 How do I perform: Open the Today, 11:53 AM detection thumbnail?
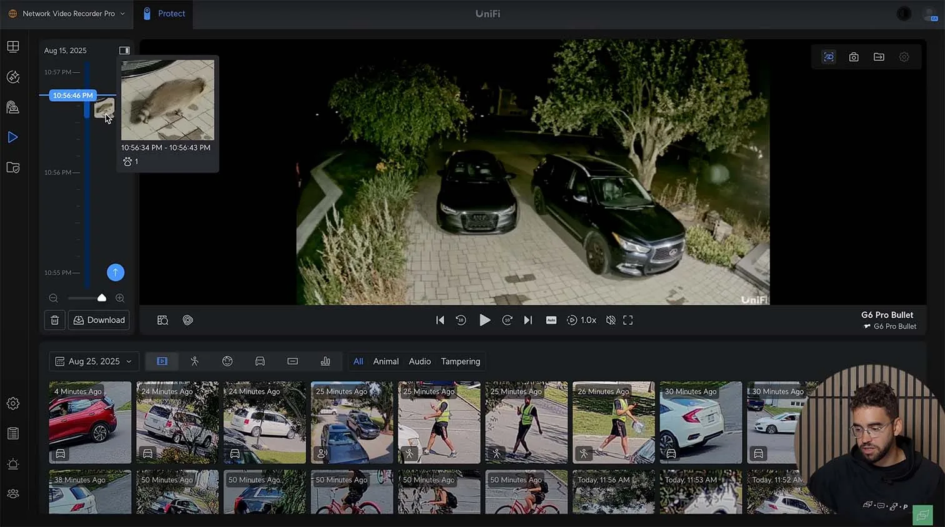tap(701, 492)
